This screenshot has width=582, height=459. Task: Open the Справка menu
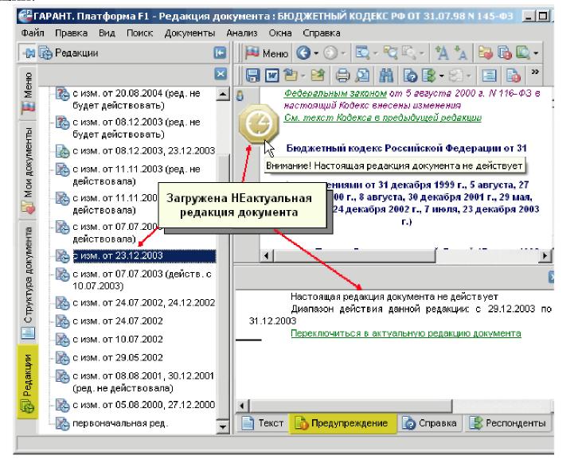pyautogui.click(x=322, y=33)
